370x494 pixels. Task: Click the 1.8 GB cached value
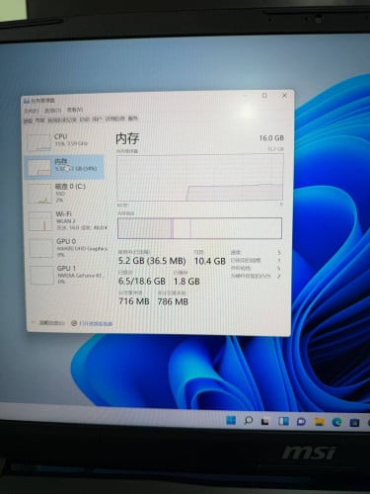(x=186, y=282)
